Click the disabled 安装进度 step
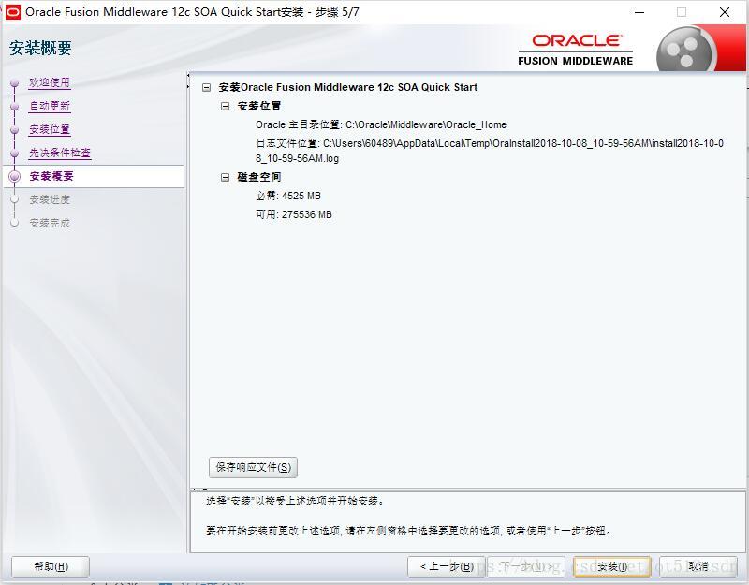 point(50,199)
